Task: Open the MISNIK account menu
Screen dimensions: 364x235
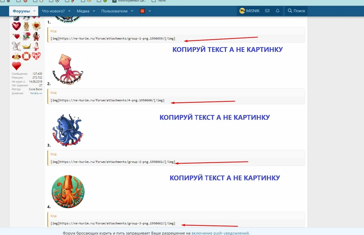Action: click(x=250, y=11)
